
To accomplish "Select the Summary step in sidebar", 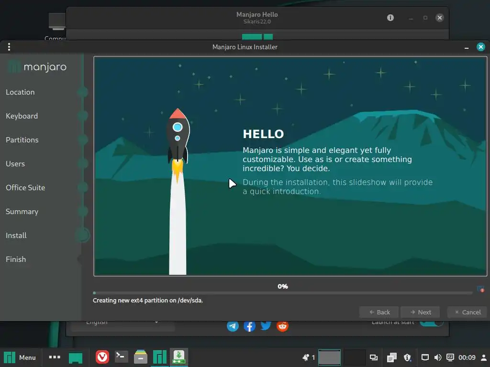I will 22,212.
